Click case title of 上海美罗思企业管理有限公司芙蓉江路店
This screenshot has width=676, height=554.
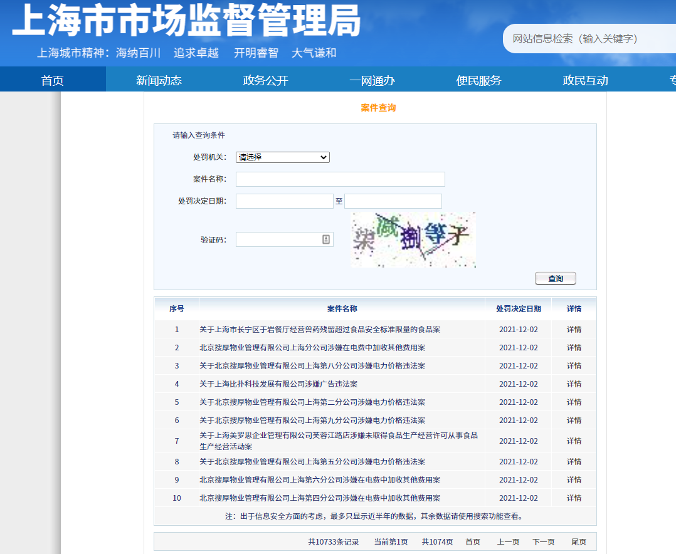[x=339, y=441]
